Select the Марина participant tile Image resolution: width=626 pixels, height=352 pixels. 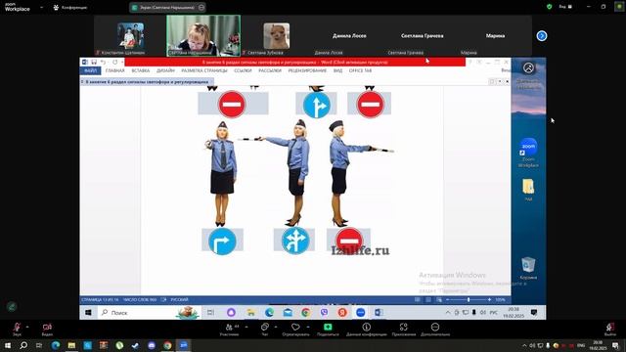[x=495, y=36]
